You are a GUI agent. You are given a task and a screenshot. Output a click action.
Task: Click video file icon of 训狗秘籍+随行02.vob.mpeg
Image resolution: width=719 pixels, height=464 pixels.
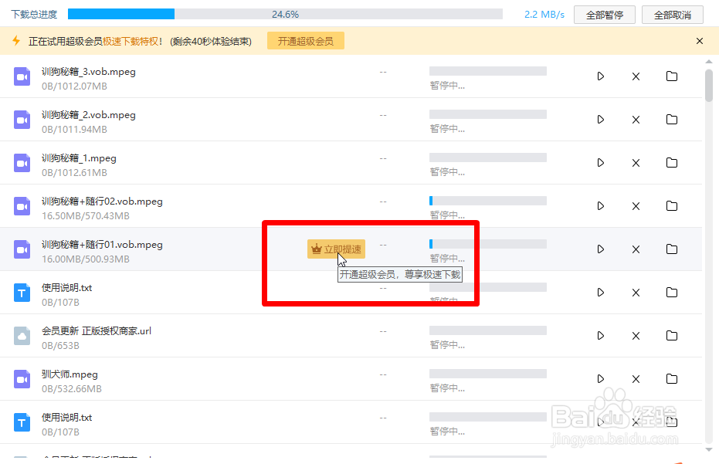pos(22,206)
